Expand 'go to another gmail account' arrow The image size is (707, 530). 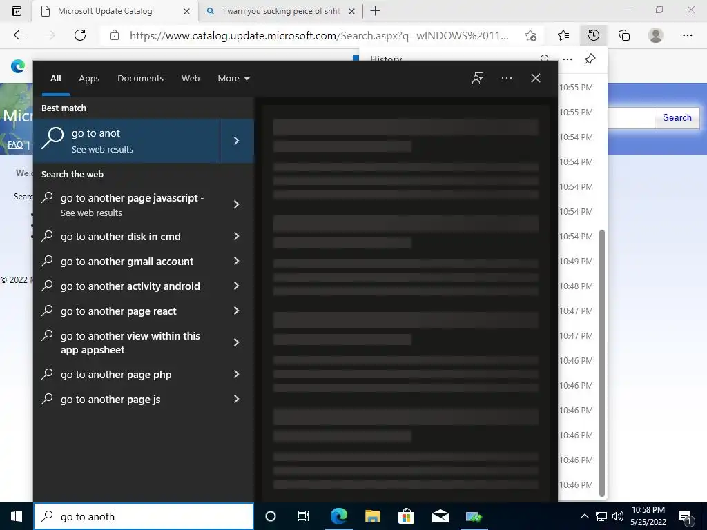(x=237, y=261)
